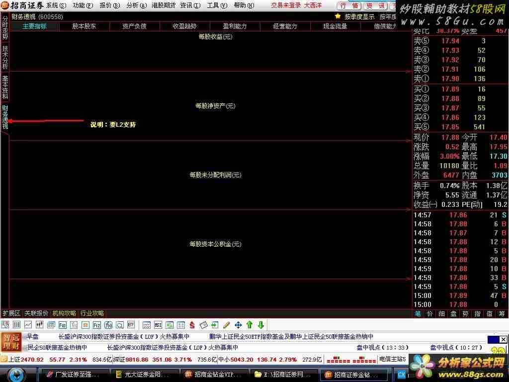Screen dimensions: 509x382
Task: Switch to the 盈利能力 tab
Action: 235,26
